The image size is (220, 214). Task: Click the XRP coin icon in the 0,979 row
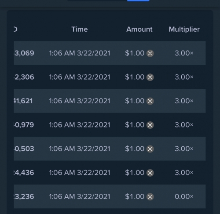point(150,125)
